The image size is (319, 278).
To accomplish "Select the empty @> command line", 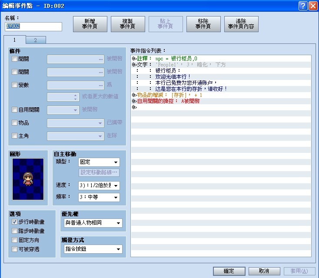I will pyautogui.click(x=221, y=107).
